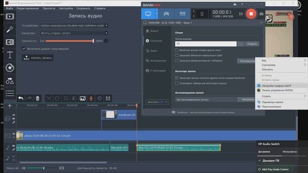
Task: Open the Справка menu
Action: click(x=100, y=9)
